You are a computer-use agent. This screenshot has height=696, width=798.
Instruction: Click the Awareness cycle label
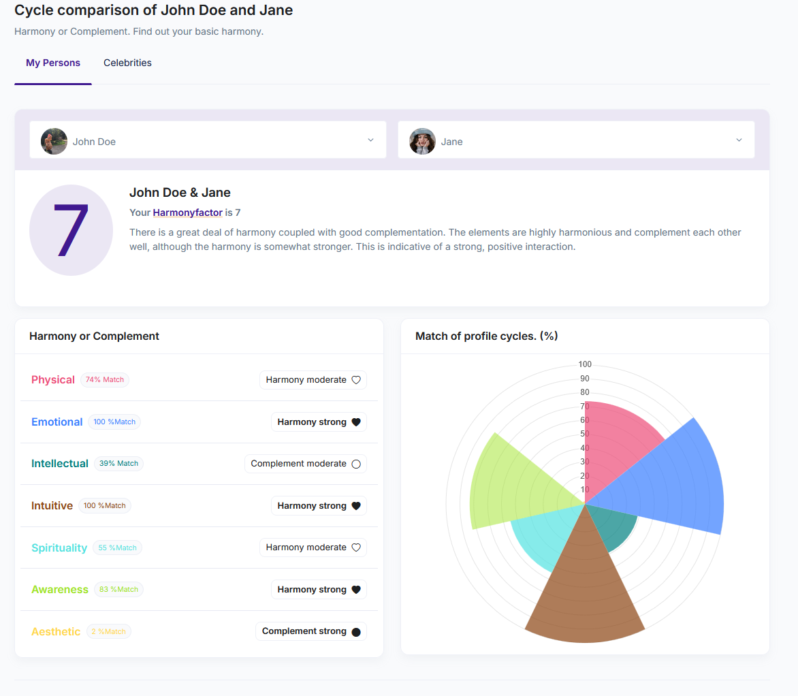point(59,590)
